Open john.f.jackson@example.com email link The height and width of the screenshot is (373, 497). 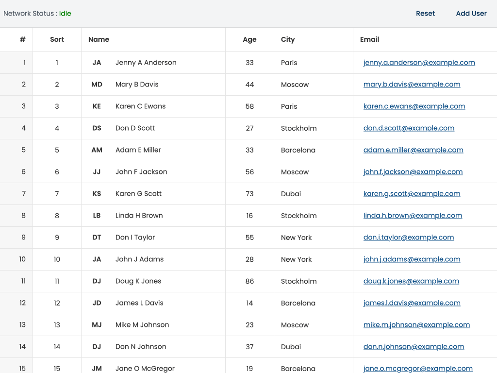(413, 172)
